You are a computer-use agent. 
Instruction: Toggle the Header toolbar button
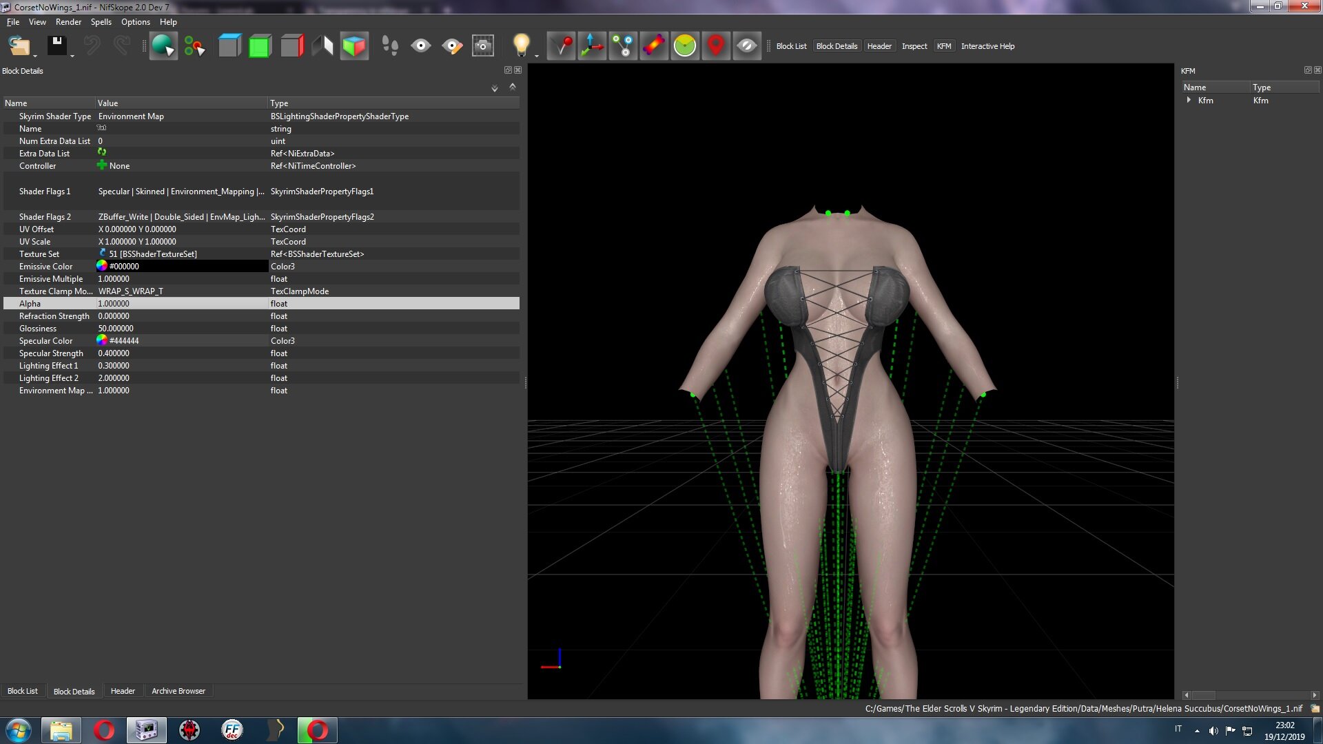[x=879, y=46]
